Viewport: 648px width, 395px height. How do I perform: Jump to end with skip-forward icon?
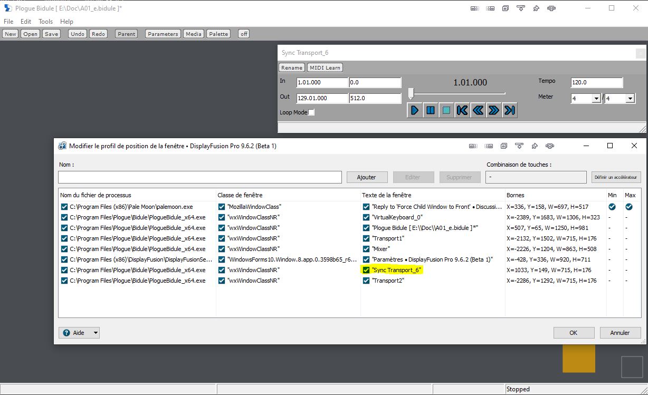pyautogui.click(x=510, y=110)
